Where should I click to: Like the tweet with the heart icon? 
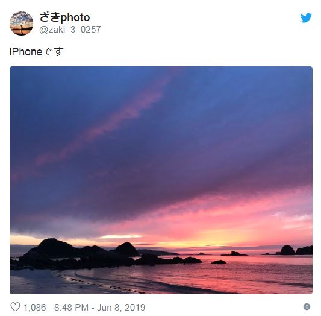coord(15,307)
